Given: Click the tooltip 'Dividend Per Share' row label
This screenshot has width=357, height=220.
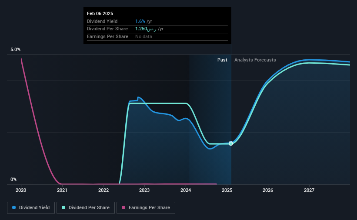Looking at the screenshot, I should [x=107, y=29].
